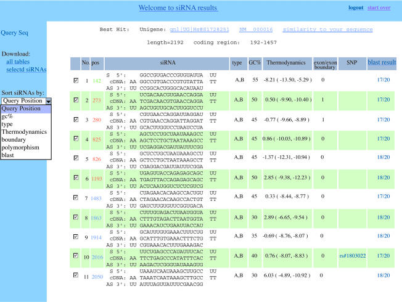
Task: Toggle checkbox for siRNA at position 2050
Action: pos(76,275)
